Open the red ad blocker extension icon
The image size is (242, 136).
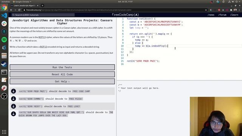[219, 10]
